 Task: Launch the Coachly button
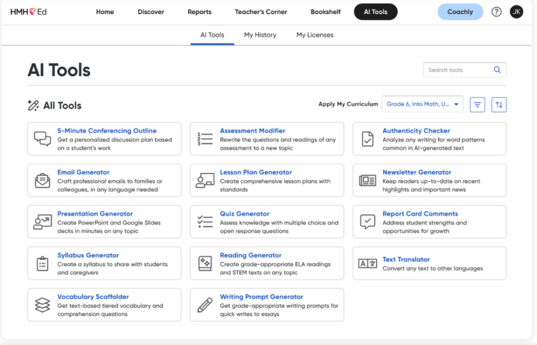click(460, 12)
